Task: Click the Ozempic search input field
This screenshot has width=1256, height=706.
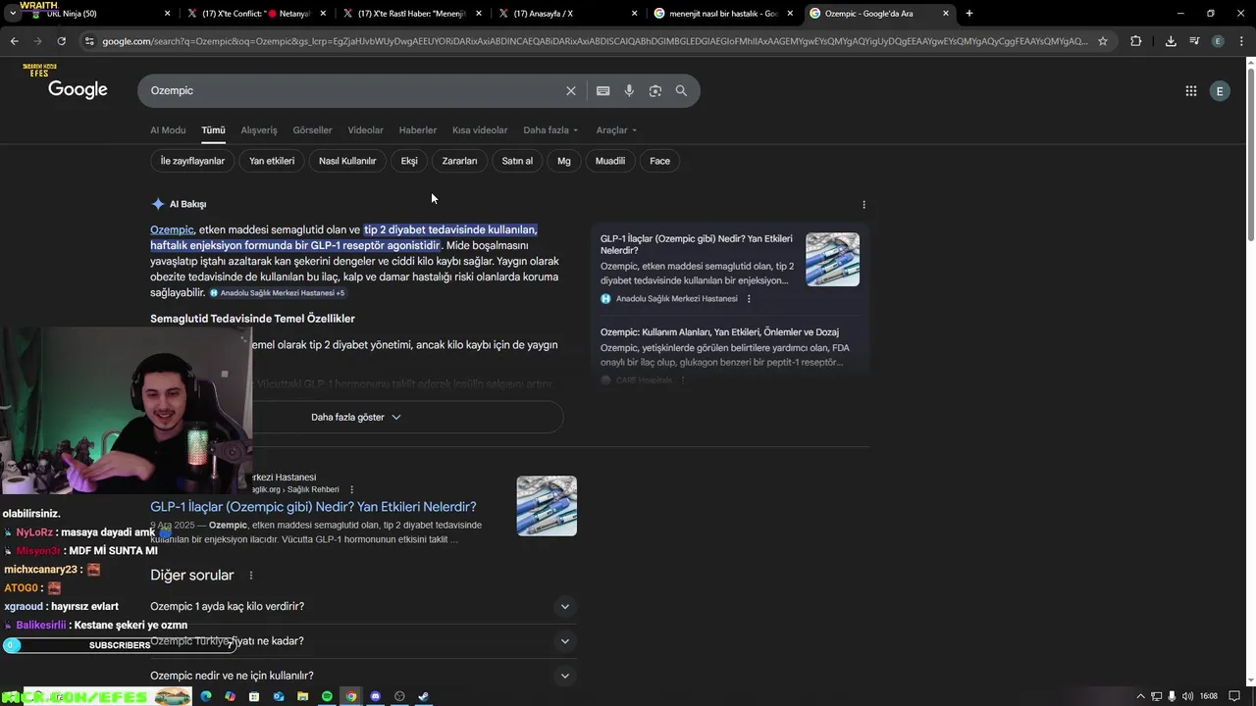Action: coord(353,91)
